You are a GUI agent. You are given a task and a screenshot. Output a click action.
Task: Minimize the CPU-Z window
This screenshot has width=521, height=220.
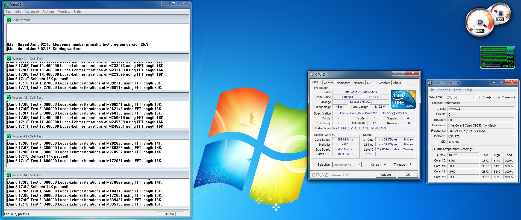pos(395,73)
